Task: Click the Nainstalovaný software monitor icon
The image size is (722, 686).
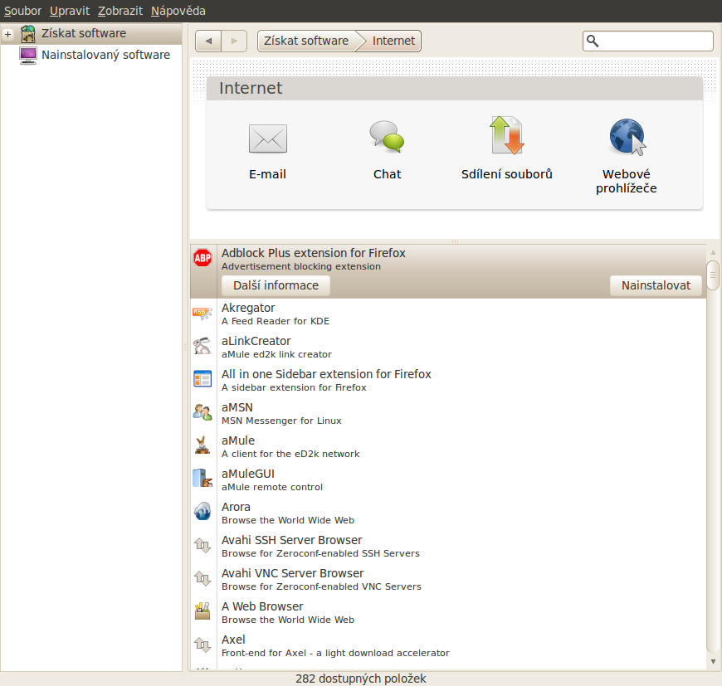Action: (x=28, y=56)
